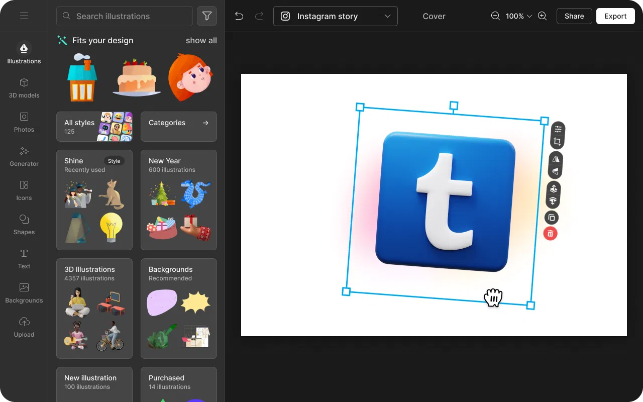The width and height of the screenshot is (643, 402).
Task: Open the Backgrounds sidebar section
Action: (x=24, y=292)
